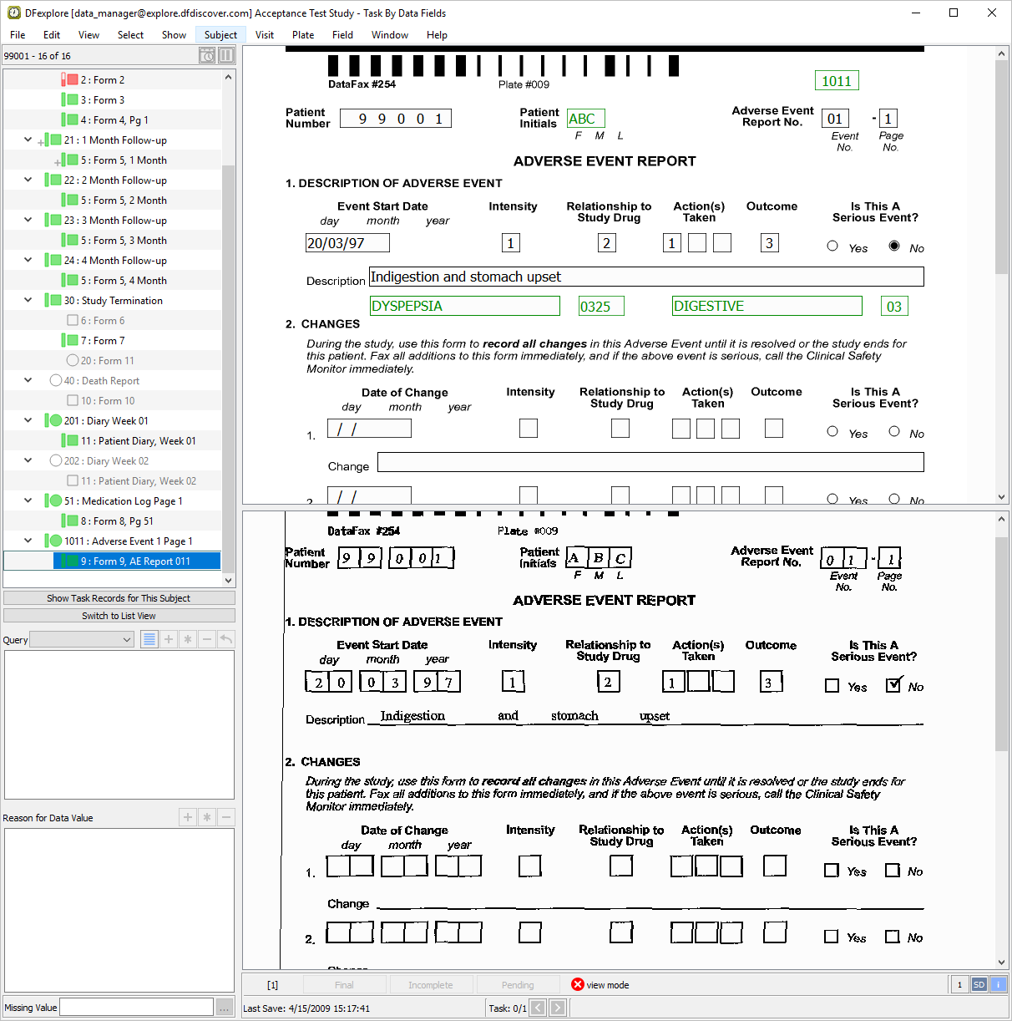Click the red view mode icon
The height and width of the screenshot is (1021, 1012).
coord(578,984)
